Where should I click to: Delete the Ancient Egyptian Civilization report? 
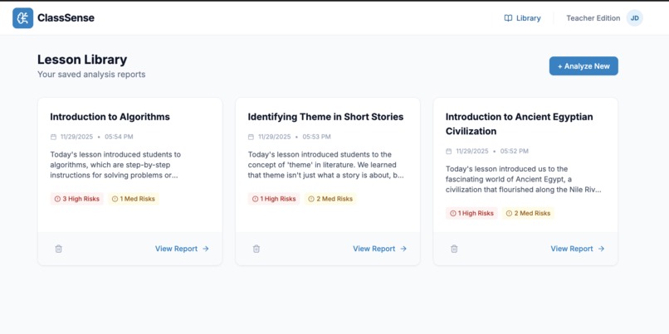click(x=454, y=249)
